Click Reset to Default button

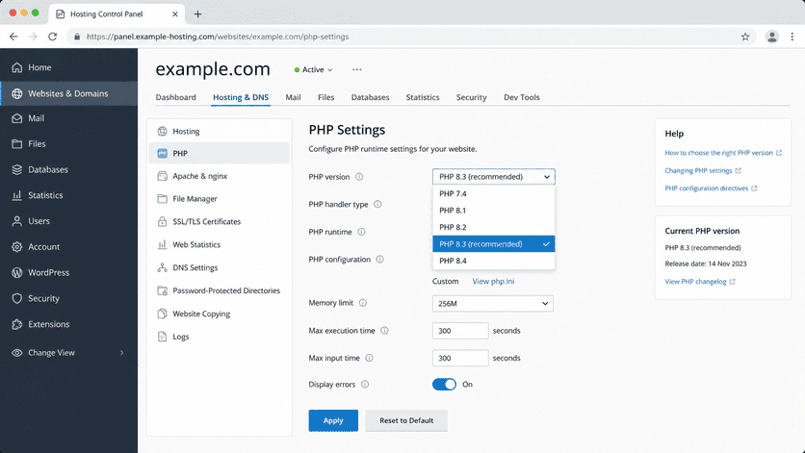point(406,420)
